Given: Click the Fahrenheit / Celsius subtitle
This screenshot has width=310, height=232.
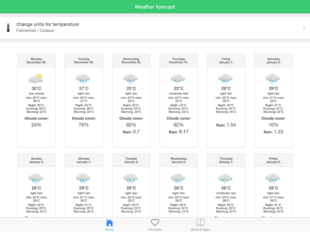Looking at the screenshot, I should click(35, 30).
